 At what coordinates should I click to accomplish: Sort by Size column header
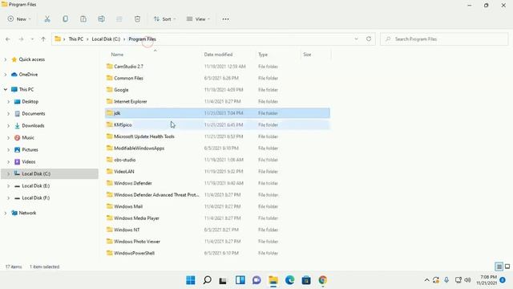307,55
